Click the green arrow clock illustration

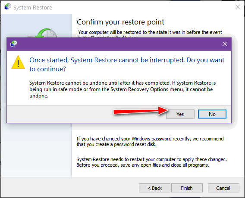pyautogui.click(x=45, y=33)
